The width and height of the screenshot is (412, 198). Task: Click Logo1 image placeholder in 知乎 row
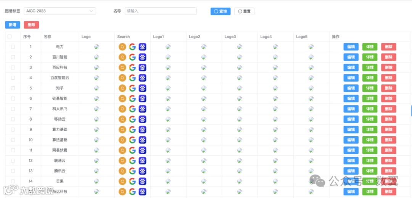168,88
